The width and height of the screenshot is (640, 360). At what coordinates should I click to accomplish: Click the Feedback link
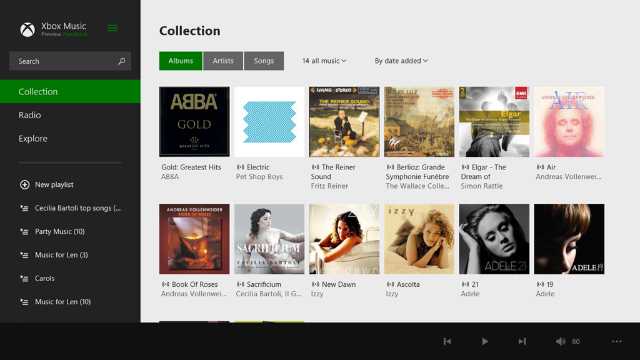point(75,34)
